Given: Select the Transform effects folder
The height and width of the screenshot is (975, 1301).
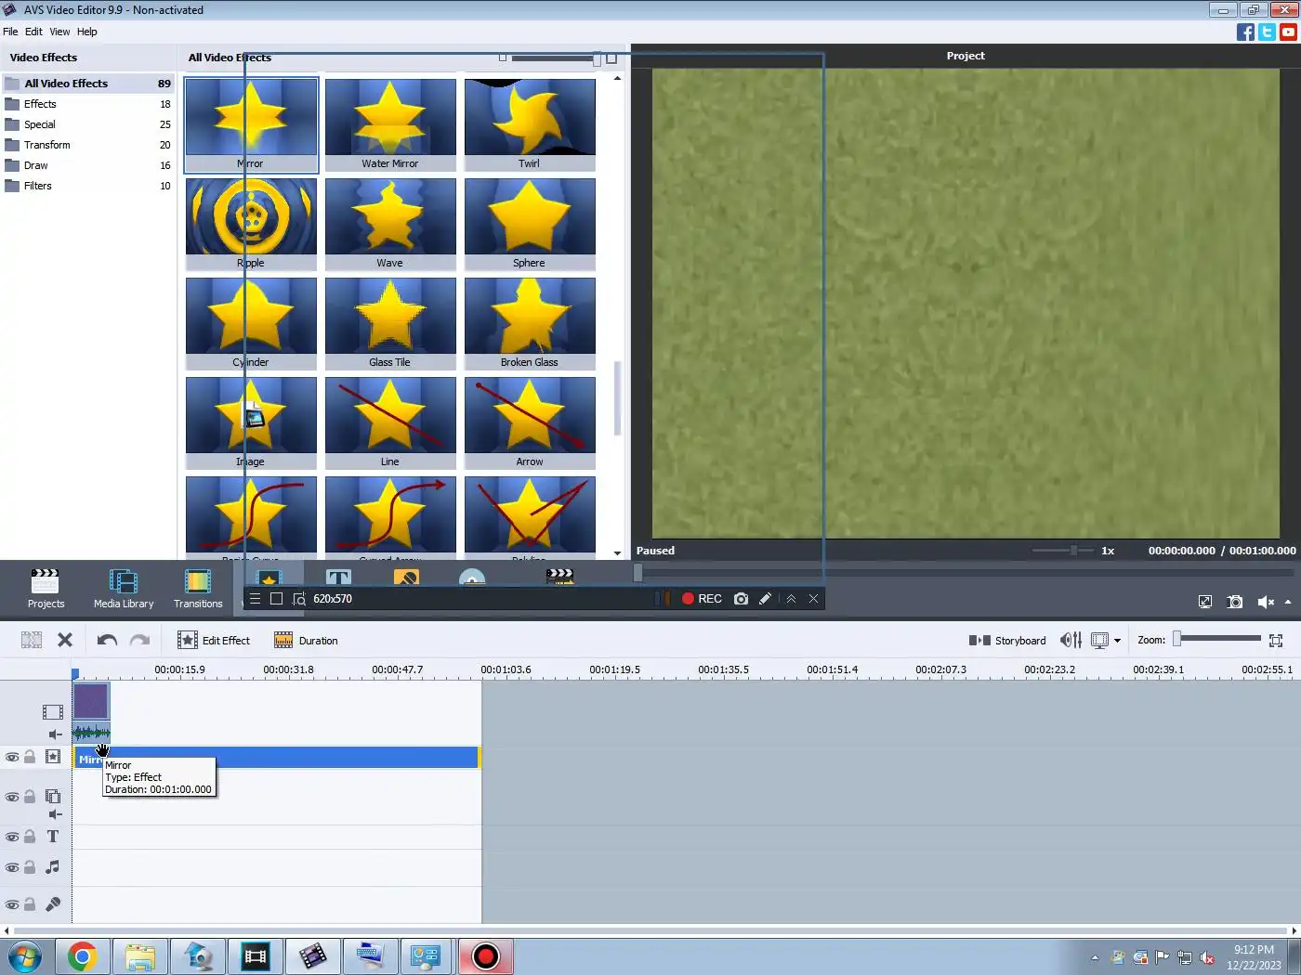Looking at the screenshot, I should tap(87, 145).
